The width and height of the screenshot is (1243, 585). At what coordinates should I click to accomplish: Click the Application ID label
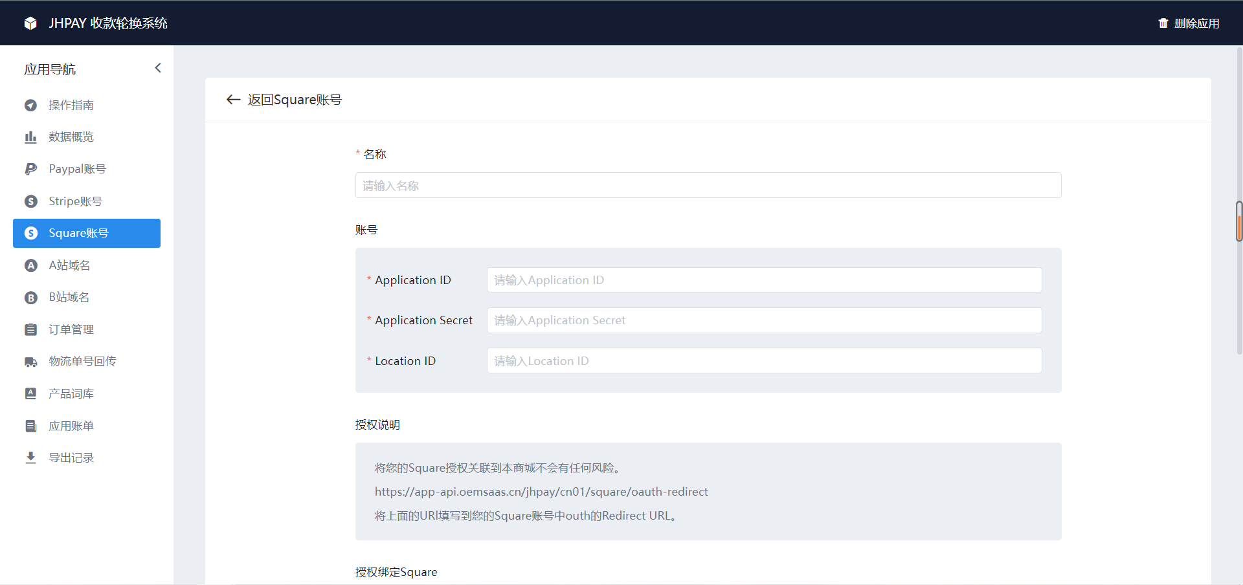click(x=413, y=280)
